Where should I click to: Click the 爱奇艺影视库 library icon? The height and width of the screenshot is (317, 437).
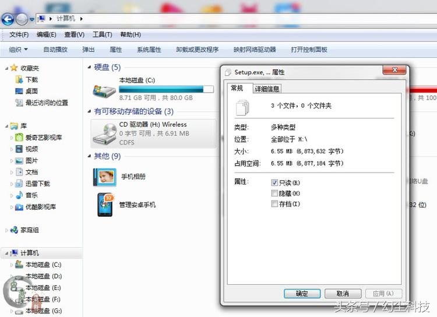pos(19,137)
